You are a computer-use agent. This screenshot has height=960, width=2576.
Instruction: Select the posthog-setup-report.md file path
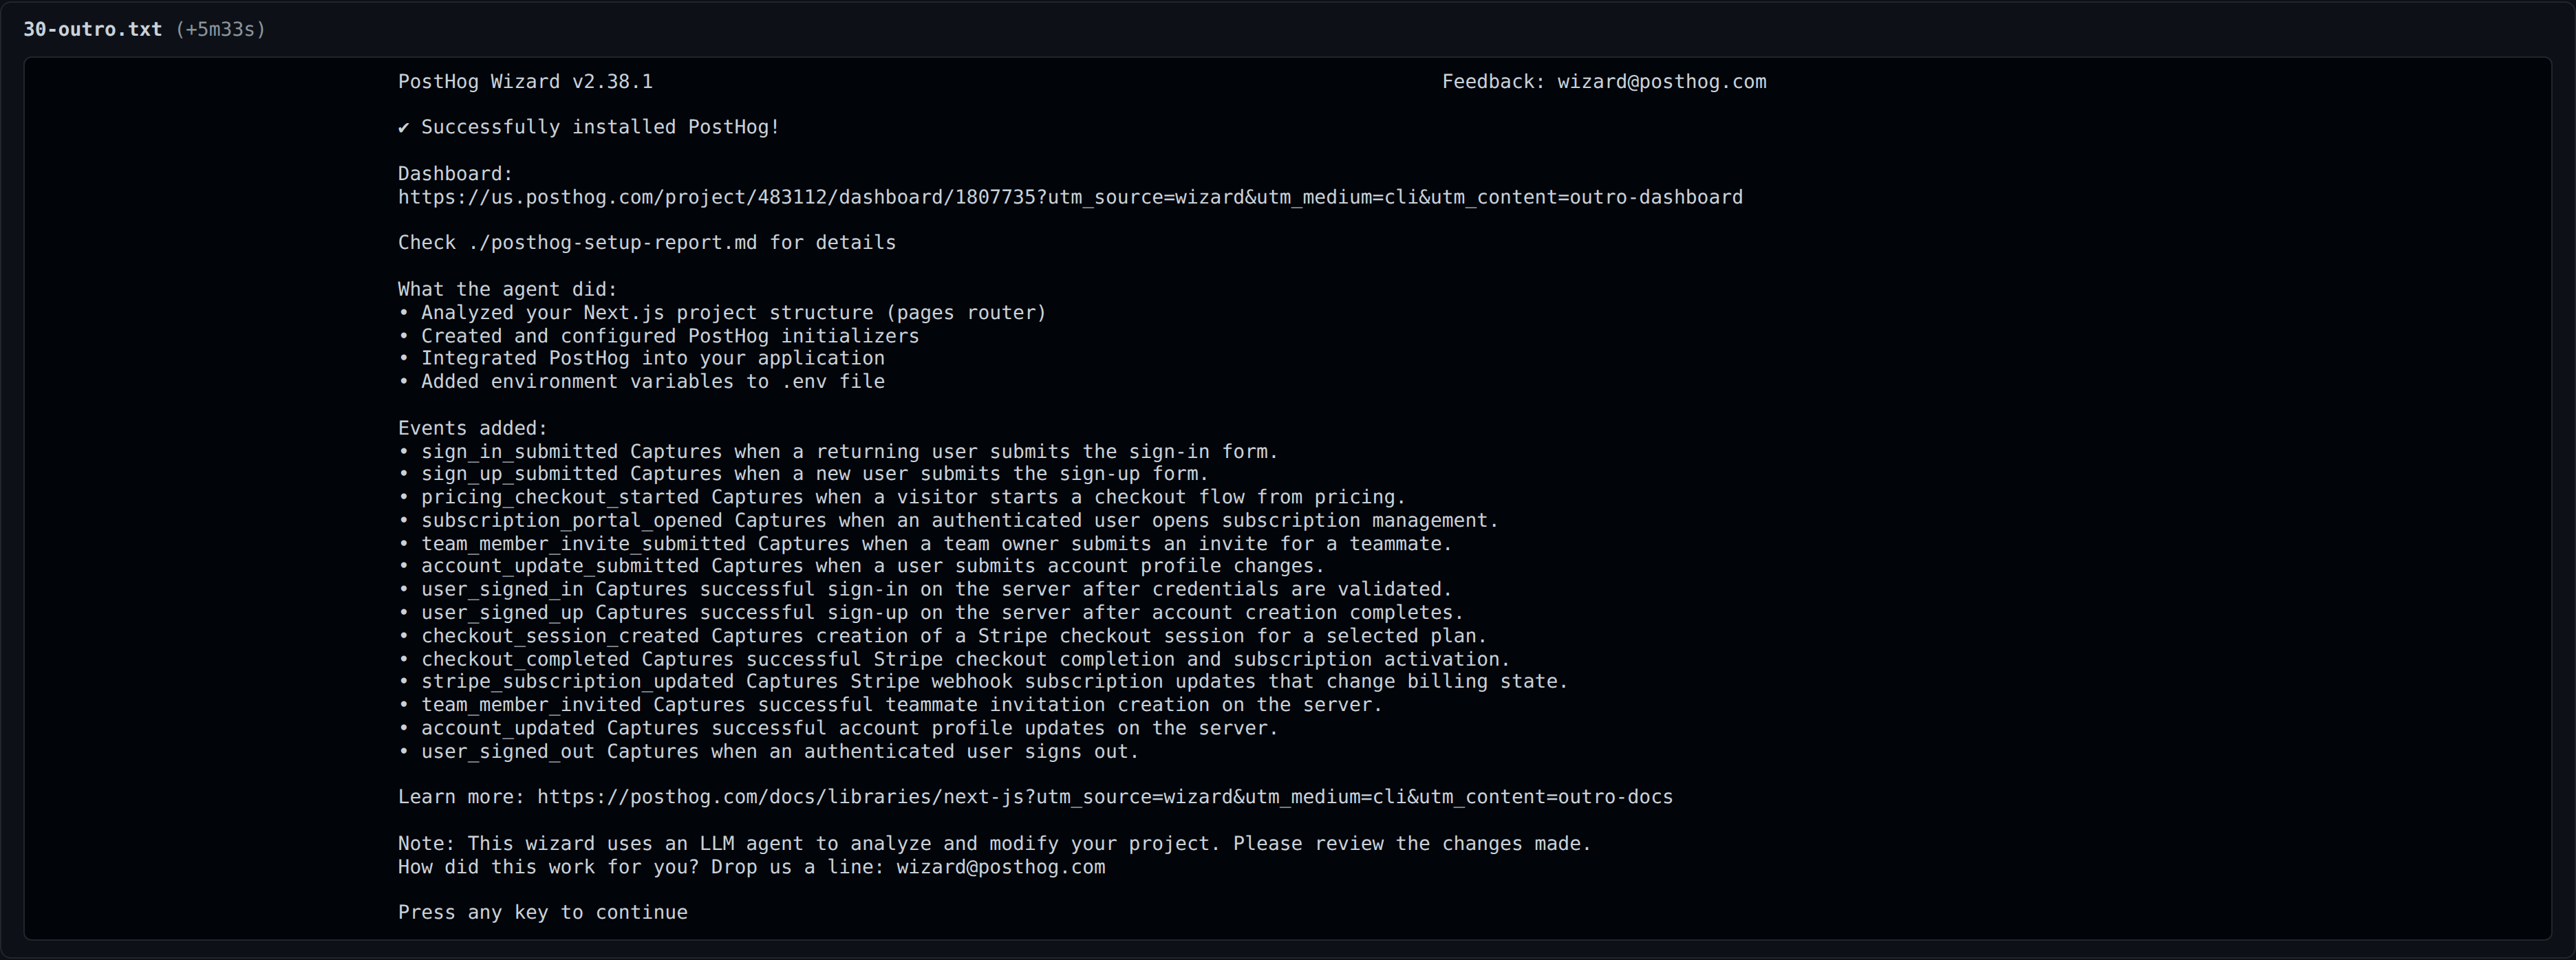point(612,243)
